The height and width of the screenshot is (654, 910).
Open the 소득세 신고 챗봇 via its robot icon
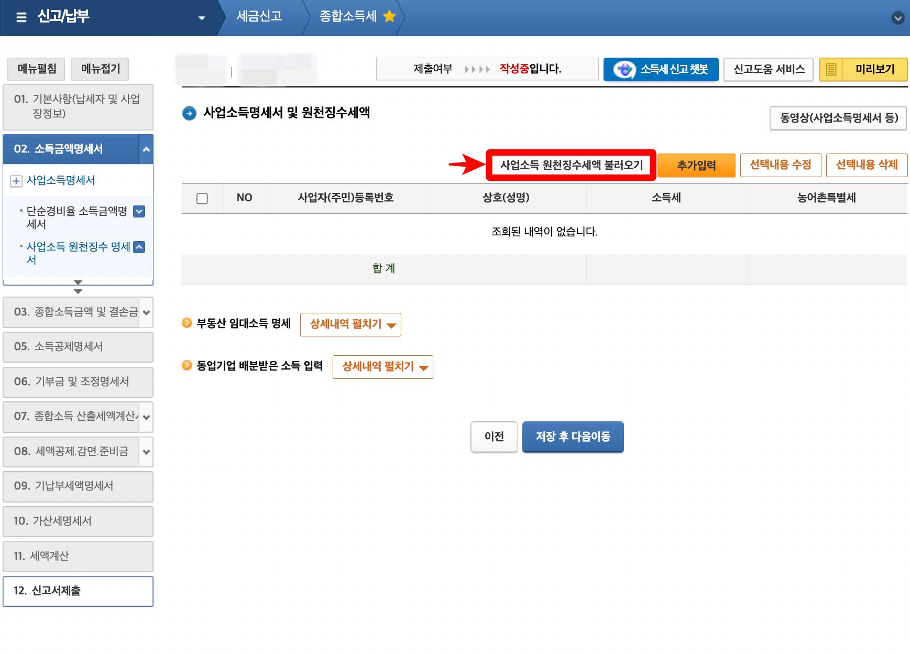pos(624,69)
